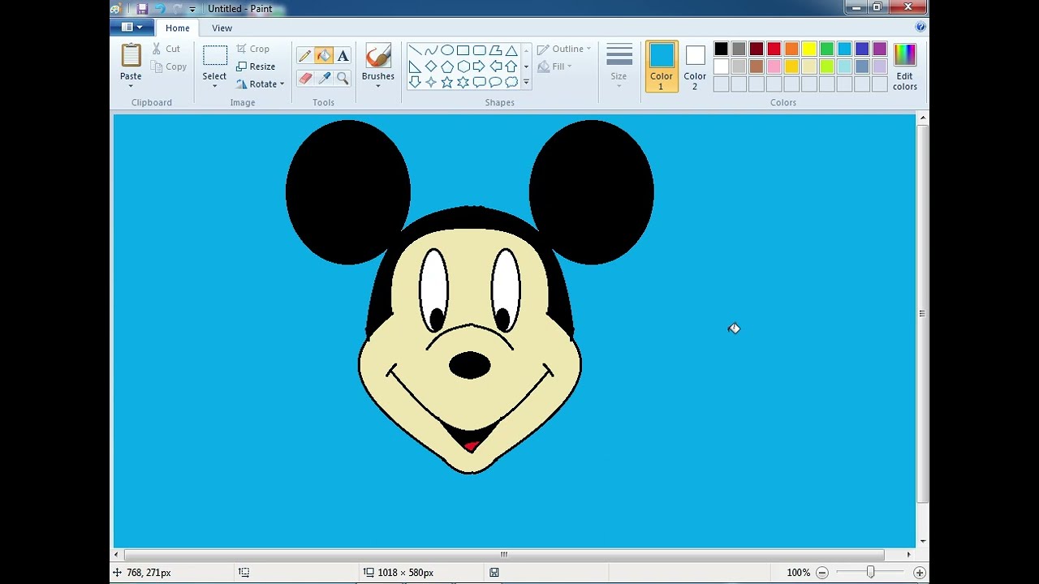
Task: Open the Outline dropdown
Action: 564,49
